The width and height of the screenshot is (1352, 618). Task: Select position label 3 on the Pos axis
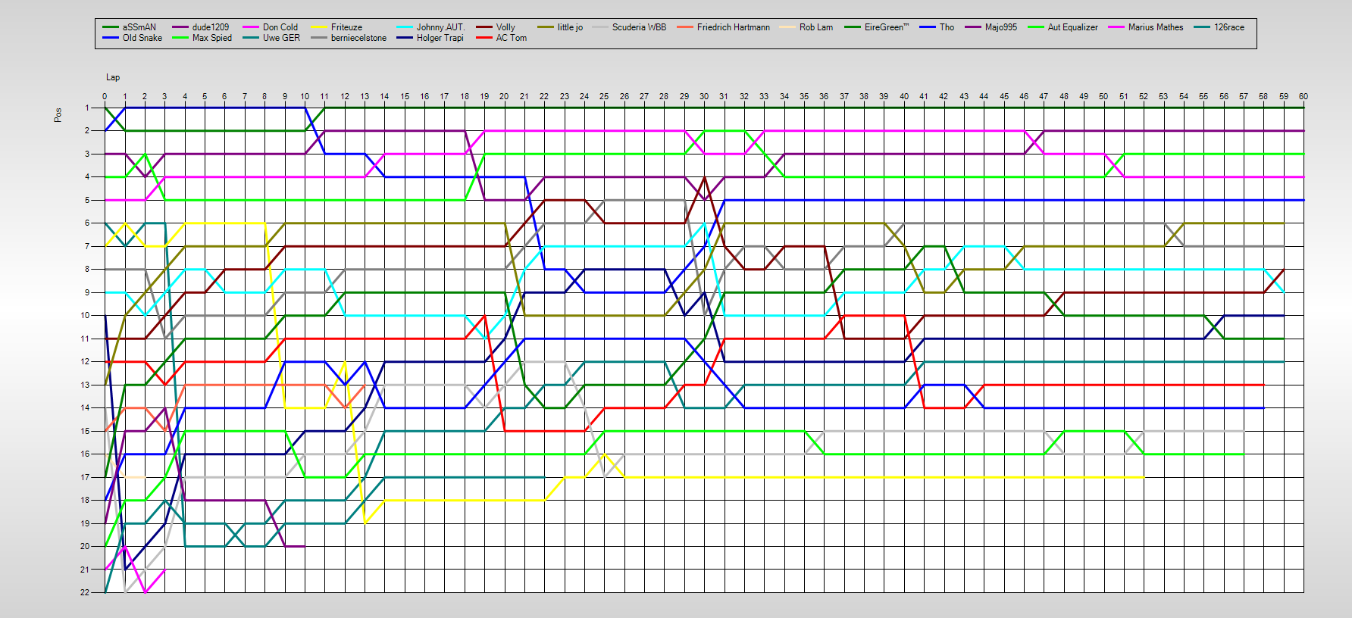click(87, 154)
